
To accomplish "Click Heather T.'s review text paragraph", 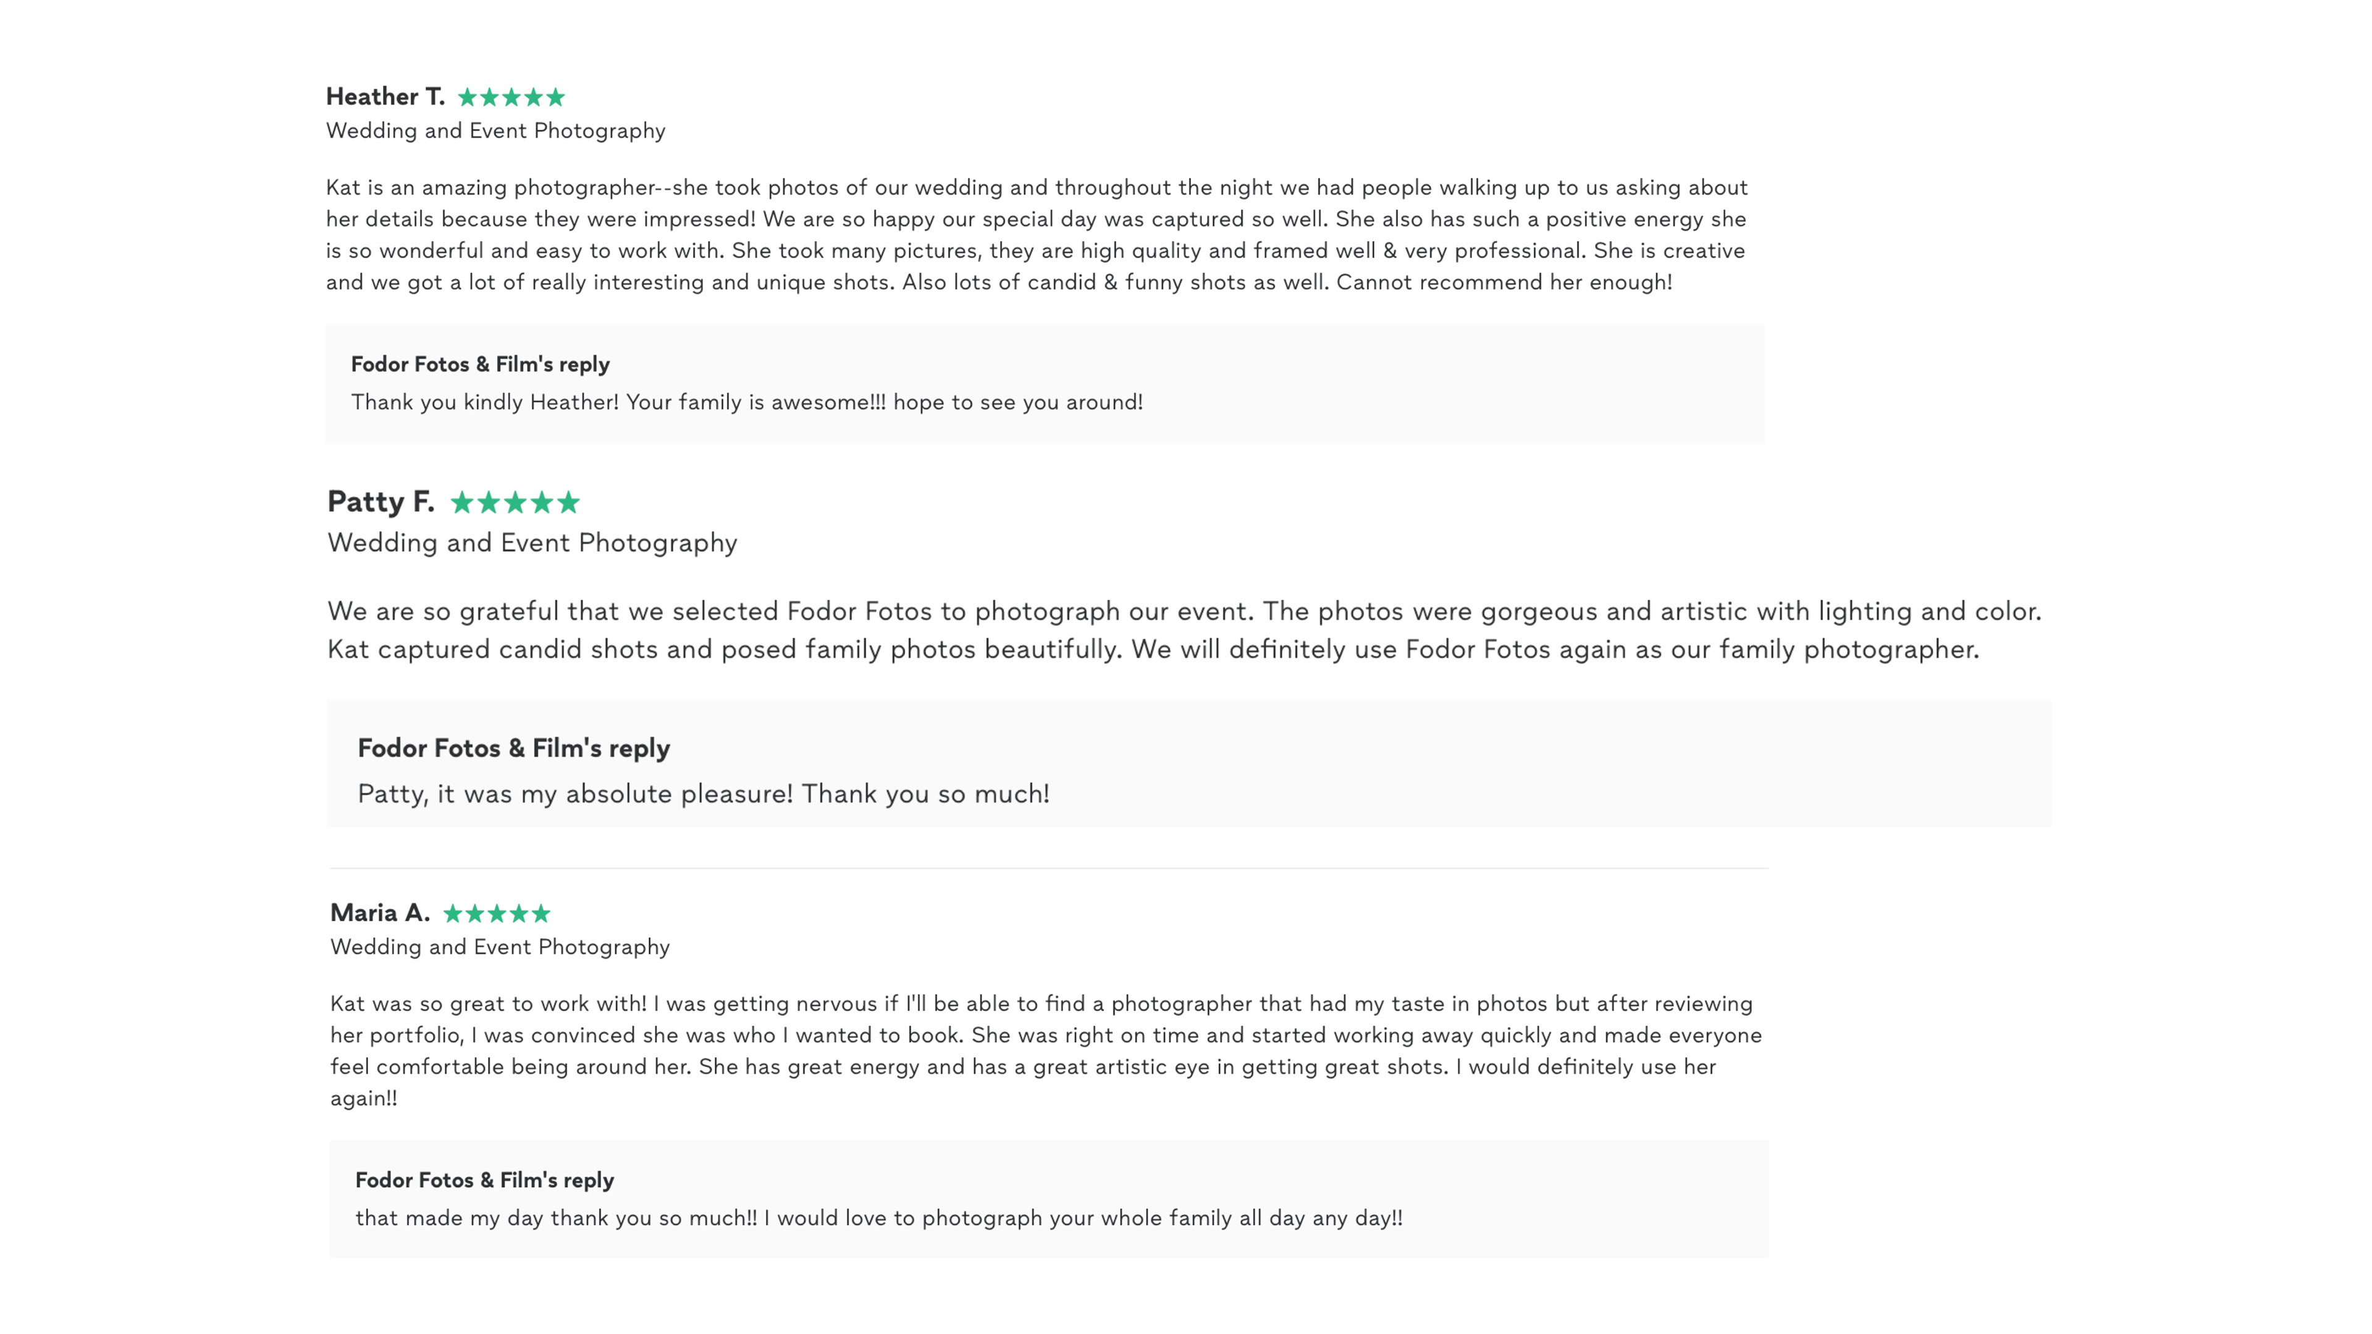I will (1037, 235).
